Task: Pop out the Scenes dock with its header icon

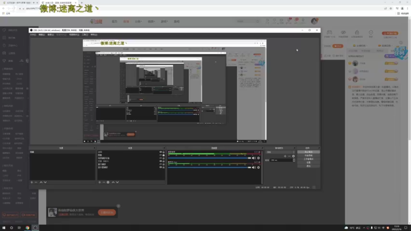Action: [x=95, y=148]
